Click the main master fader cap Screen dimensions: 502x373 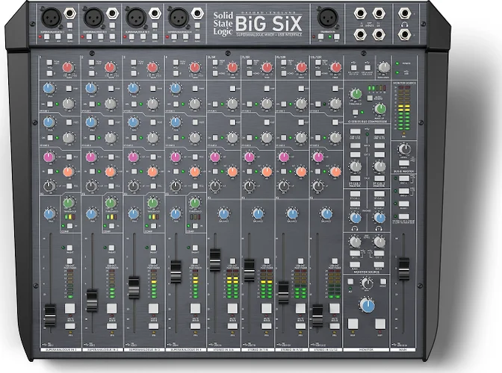[x=403, y=268]
